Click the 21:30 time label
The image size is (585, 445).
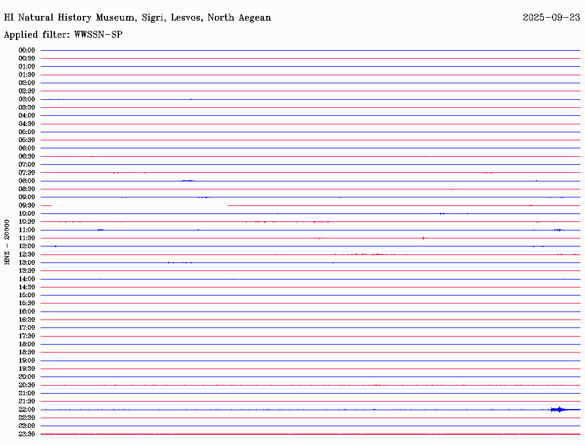27,402
